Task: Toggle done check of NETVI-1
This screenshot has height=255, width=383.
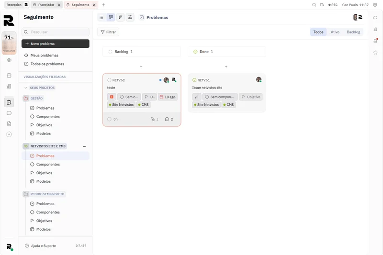Action: coord(194,80)
